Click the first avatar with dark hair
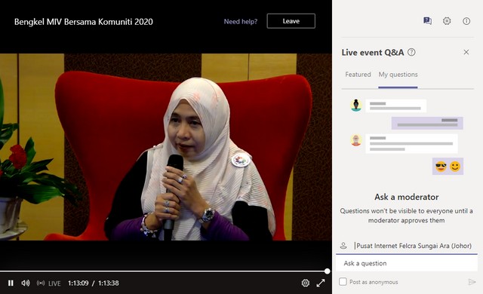Image resolution: width=483 pixels, height=294 pixels. point(356,106)
